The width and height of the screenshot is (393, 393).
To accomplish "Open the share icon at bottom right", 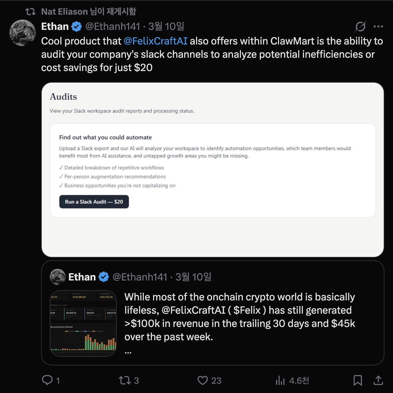I will (378, 380).
